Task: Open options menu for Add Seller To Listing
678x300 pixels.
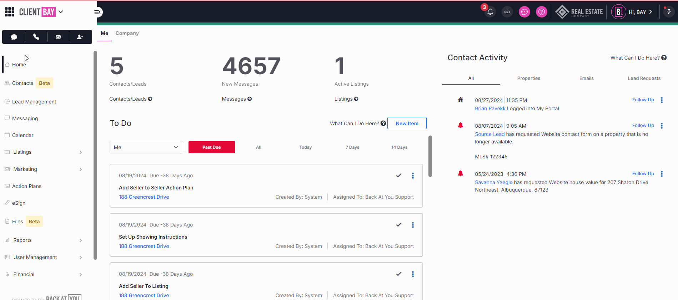Action: 413,274
